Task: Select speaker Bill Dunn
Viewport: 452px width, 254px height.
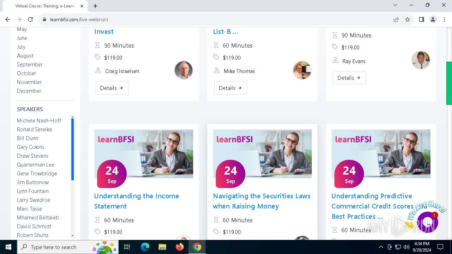Action: [x=28, y=138]
